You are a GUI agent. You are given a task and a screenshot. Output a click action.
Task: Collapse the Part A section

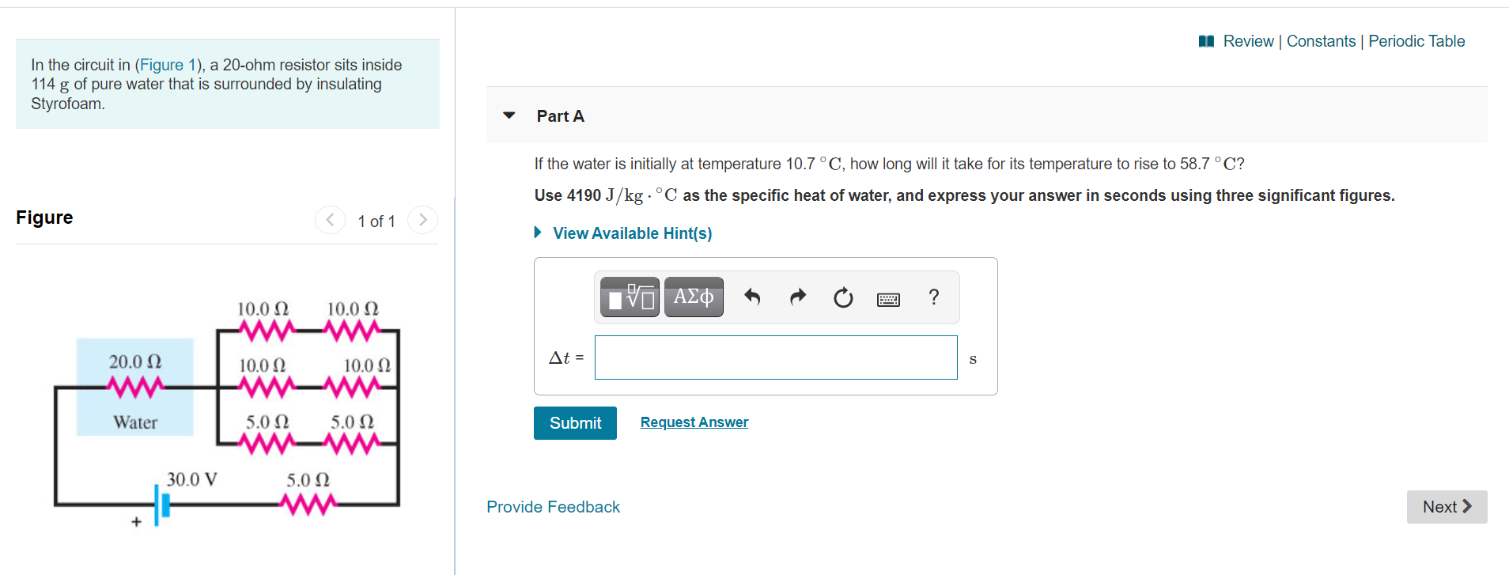[x=509, y=115]
